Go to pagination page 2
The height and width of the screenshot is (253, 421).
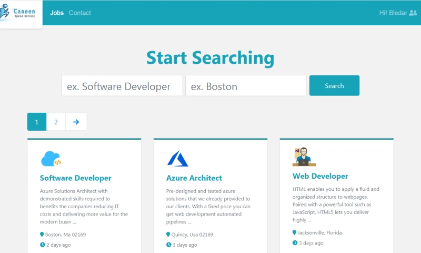pyautogui.click(x=56, y=122)
